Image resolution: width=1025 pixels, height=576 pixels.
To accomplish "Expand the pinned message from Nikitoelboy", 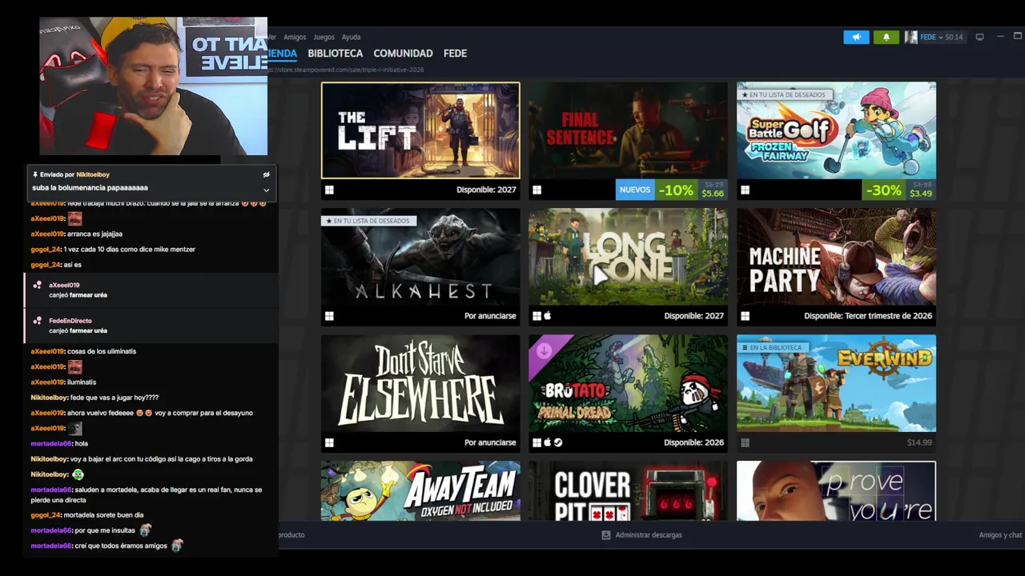I will (266, 190).
